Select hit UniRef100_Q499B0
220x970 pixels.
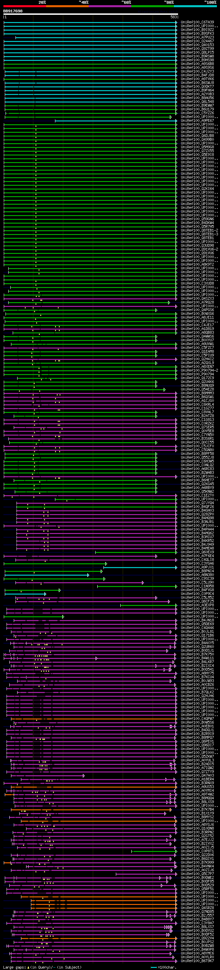coord(197,139)
